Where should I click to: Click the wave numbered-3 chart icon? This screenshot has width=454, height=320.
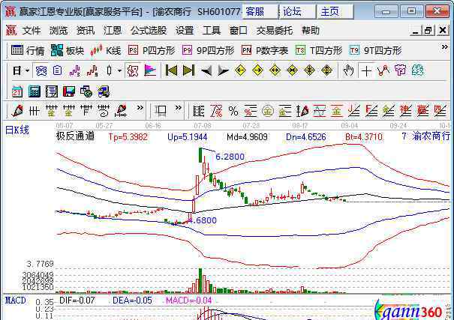[75, 70]
